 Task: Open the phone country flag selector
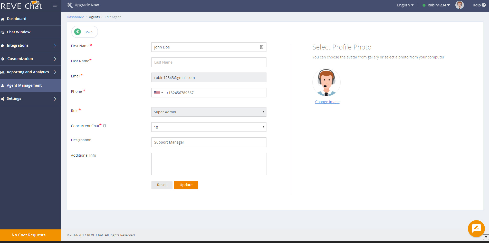(158, 93)
